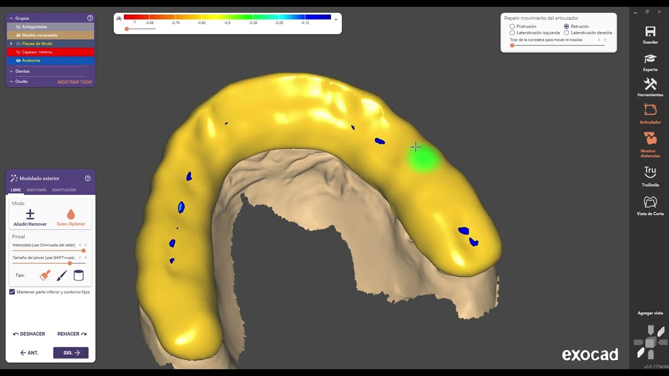
Task: Click the color scale gauge icon
Action: point(119,18)
